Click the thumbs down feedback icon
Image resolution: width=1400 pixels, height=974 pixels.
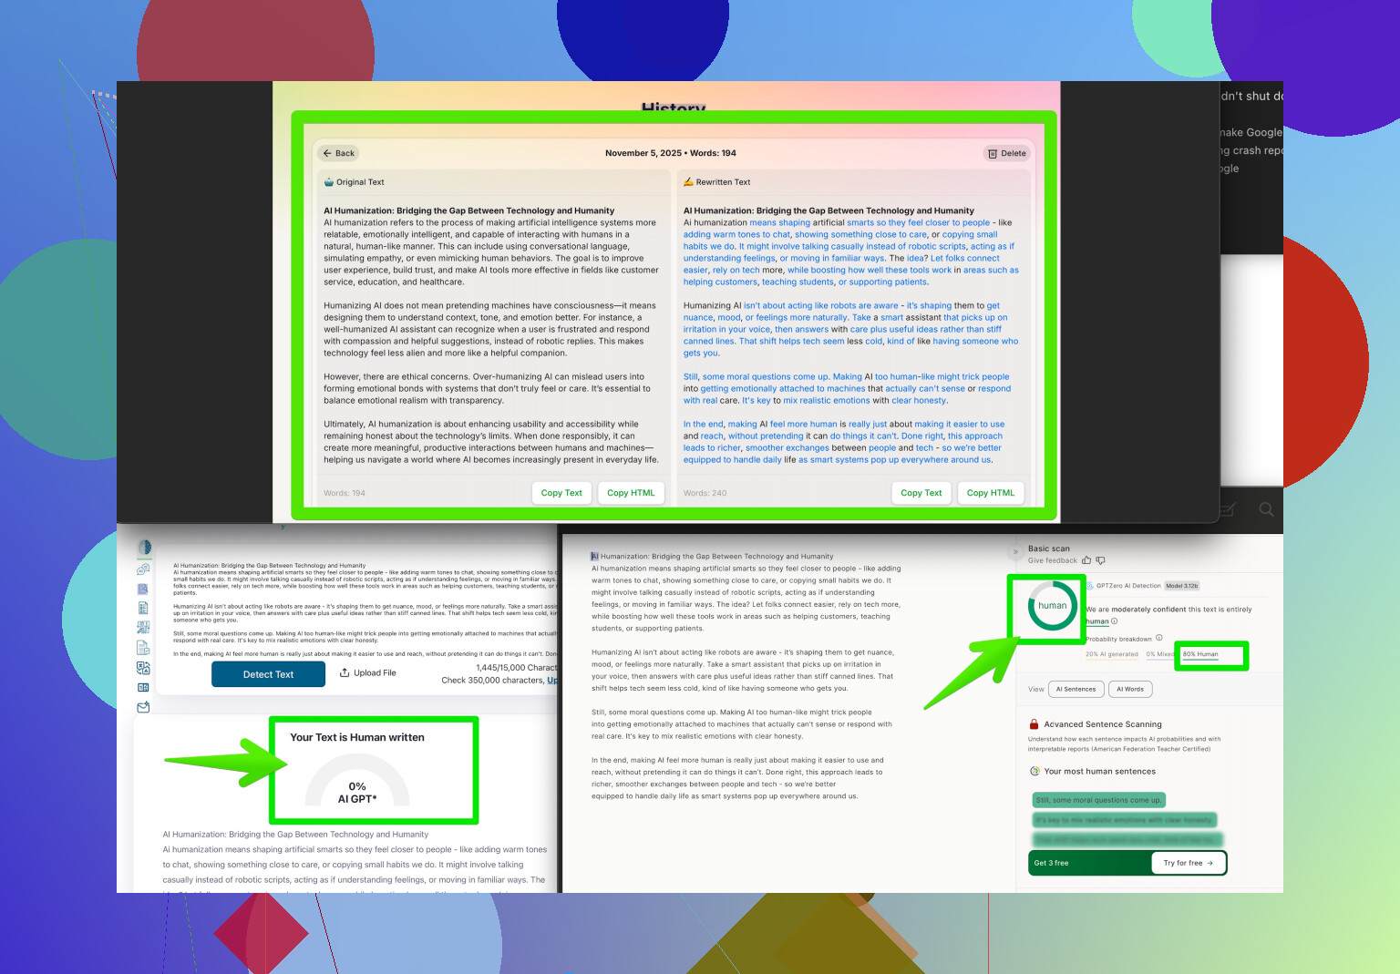pyautogui.click(x=1100, y=560)
